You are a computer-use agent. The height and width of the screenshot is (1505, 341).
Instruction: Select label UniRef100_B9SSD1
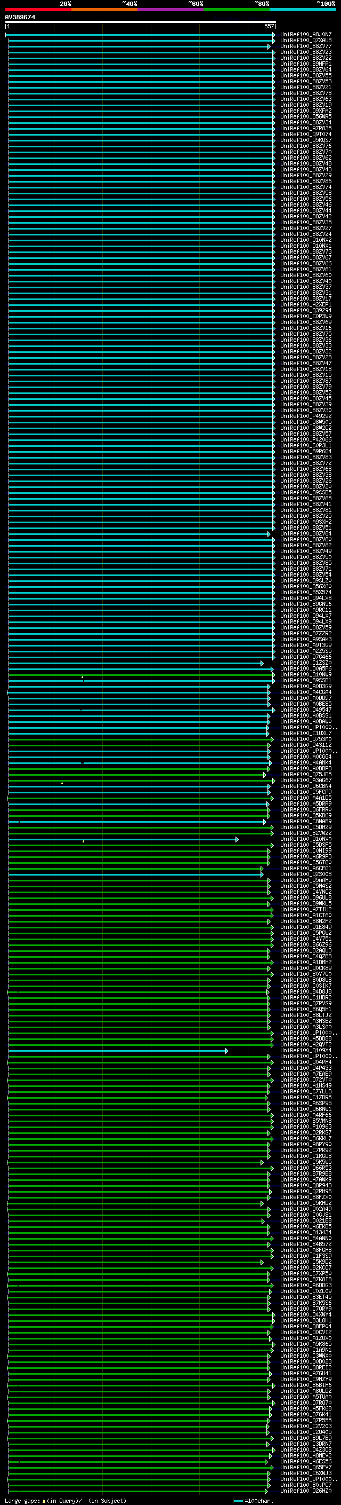tap(305, 680)
